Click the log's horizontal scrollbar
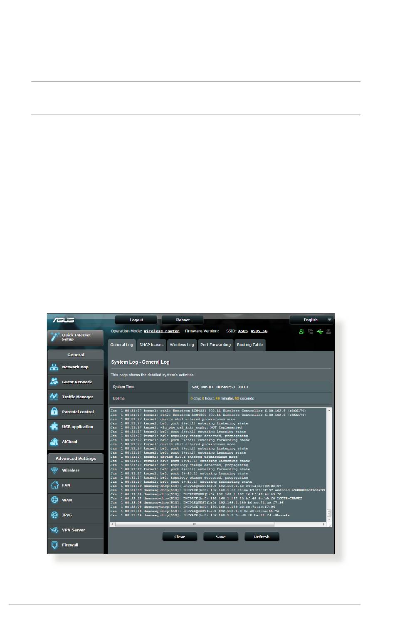 (x=218, y=525)
